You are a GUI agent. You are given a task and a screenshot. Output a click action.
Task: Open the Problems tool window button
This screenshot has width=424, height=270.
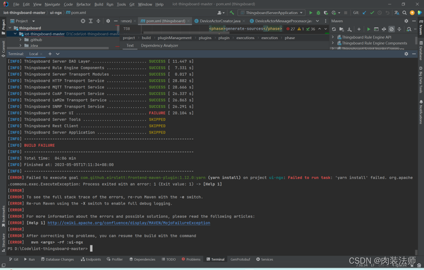[191, 259]
